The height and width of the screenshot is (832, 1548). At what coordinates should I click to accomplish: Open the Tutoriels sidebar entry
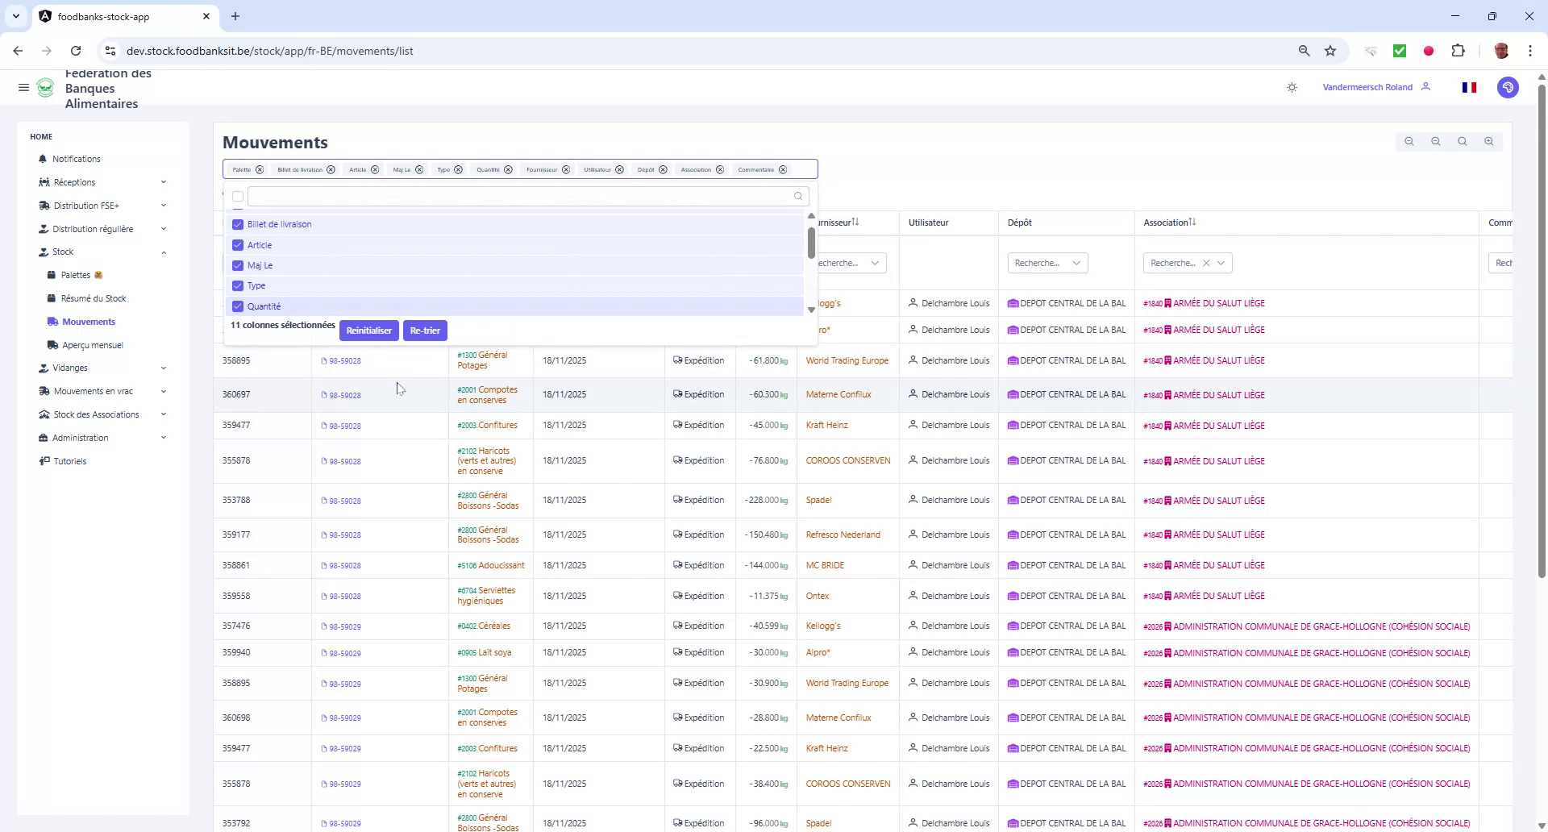[69, 460]
